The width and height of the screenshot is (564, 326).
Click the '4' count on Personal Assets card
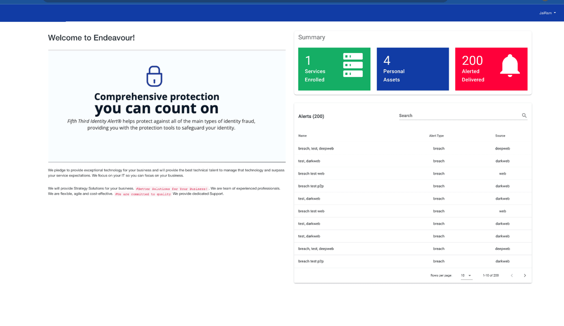[387, 60]
